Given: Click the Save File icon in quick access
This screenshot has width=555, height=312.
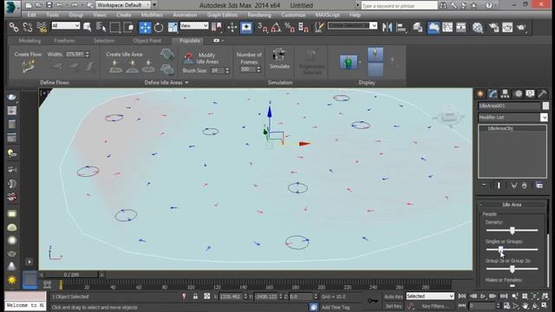Looking at the screenshot, I should pos(49,5).
